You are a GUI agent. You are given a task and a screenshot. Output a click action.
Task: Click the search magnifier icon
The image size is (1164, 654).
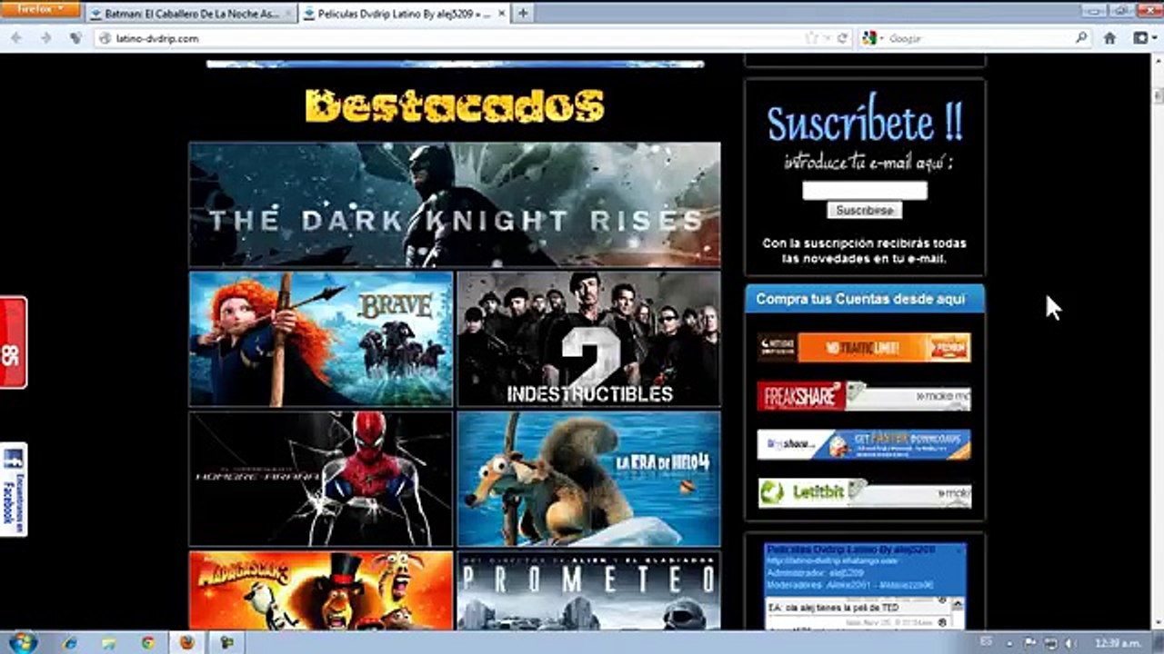[1081, 38]
